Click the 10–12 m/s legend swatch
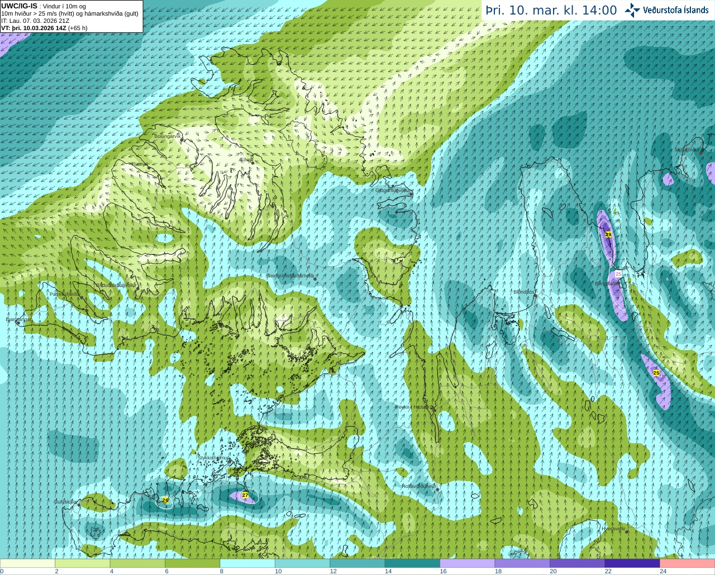 tap(303, 563)
